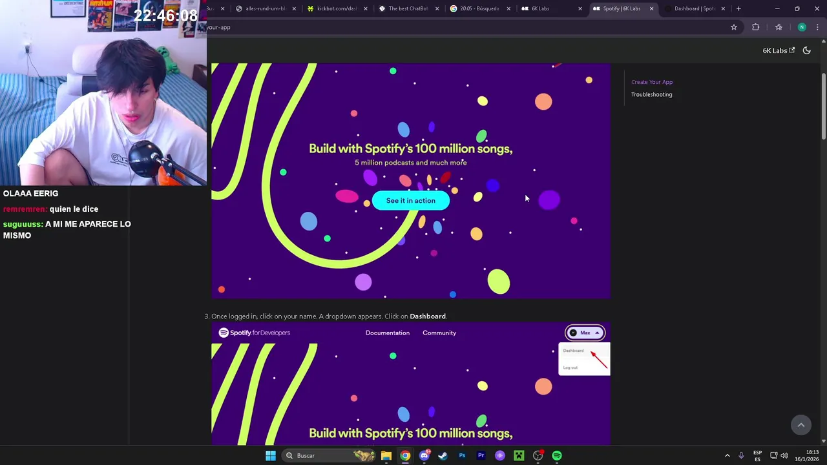Click the Create Your App sidebar link
The width and height of the screenshot is (827, 465).
[x=652, y=82]
